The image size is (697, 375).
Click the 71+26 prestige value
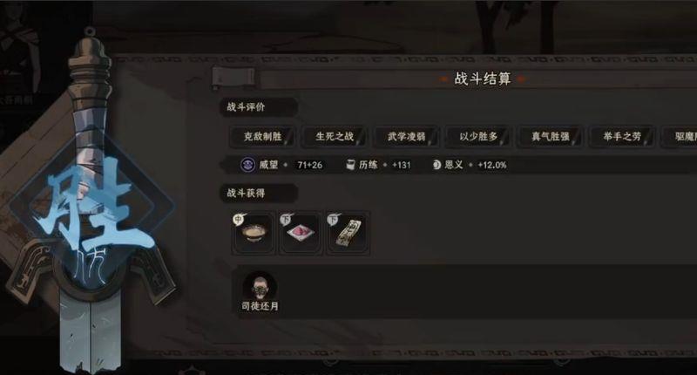(310, 165)
